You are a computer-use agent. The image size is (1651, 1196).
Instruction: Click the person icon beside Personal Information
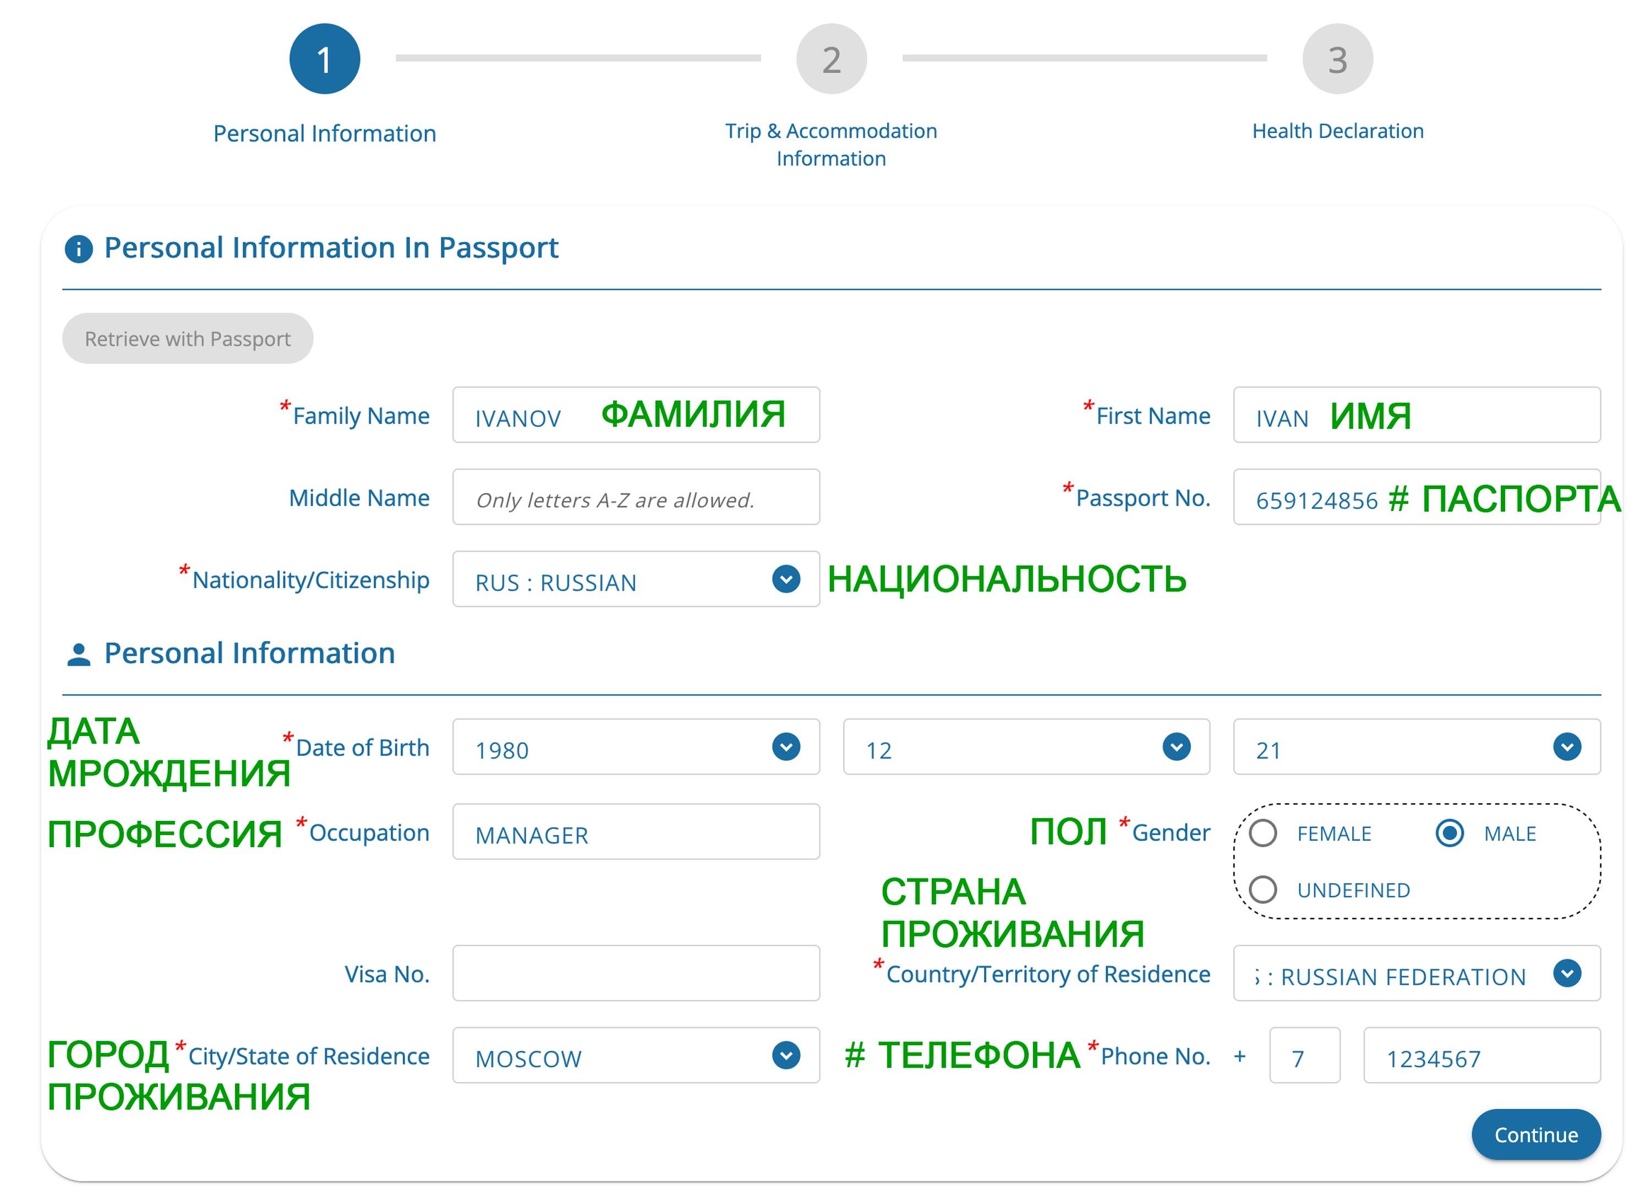[x=79, y=655]
